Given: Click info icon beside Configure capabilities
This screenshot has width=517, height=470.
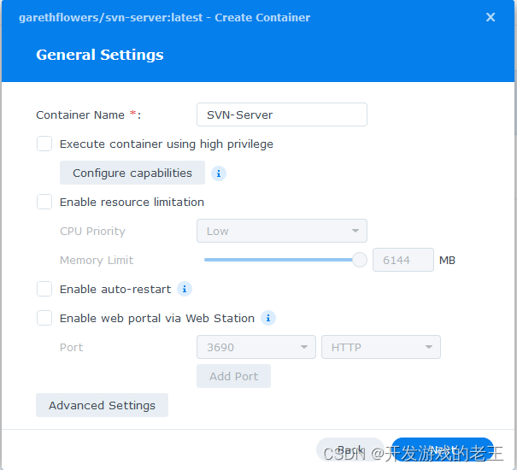Looking at the screenshot, I should [x=218, y=173].
